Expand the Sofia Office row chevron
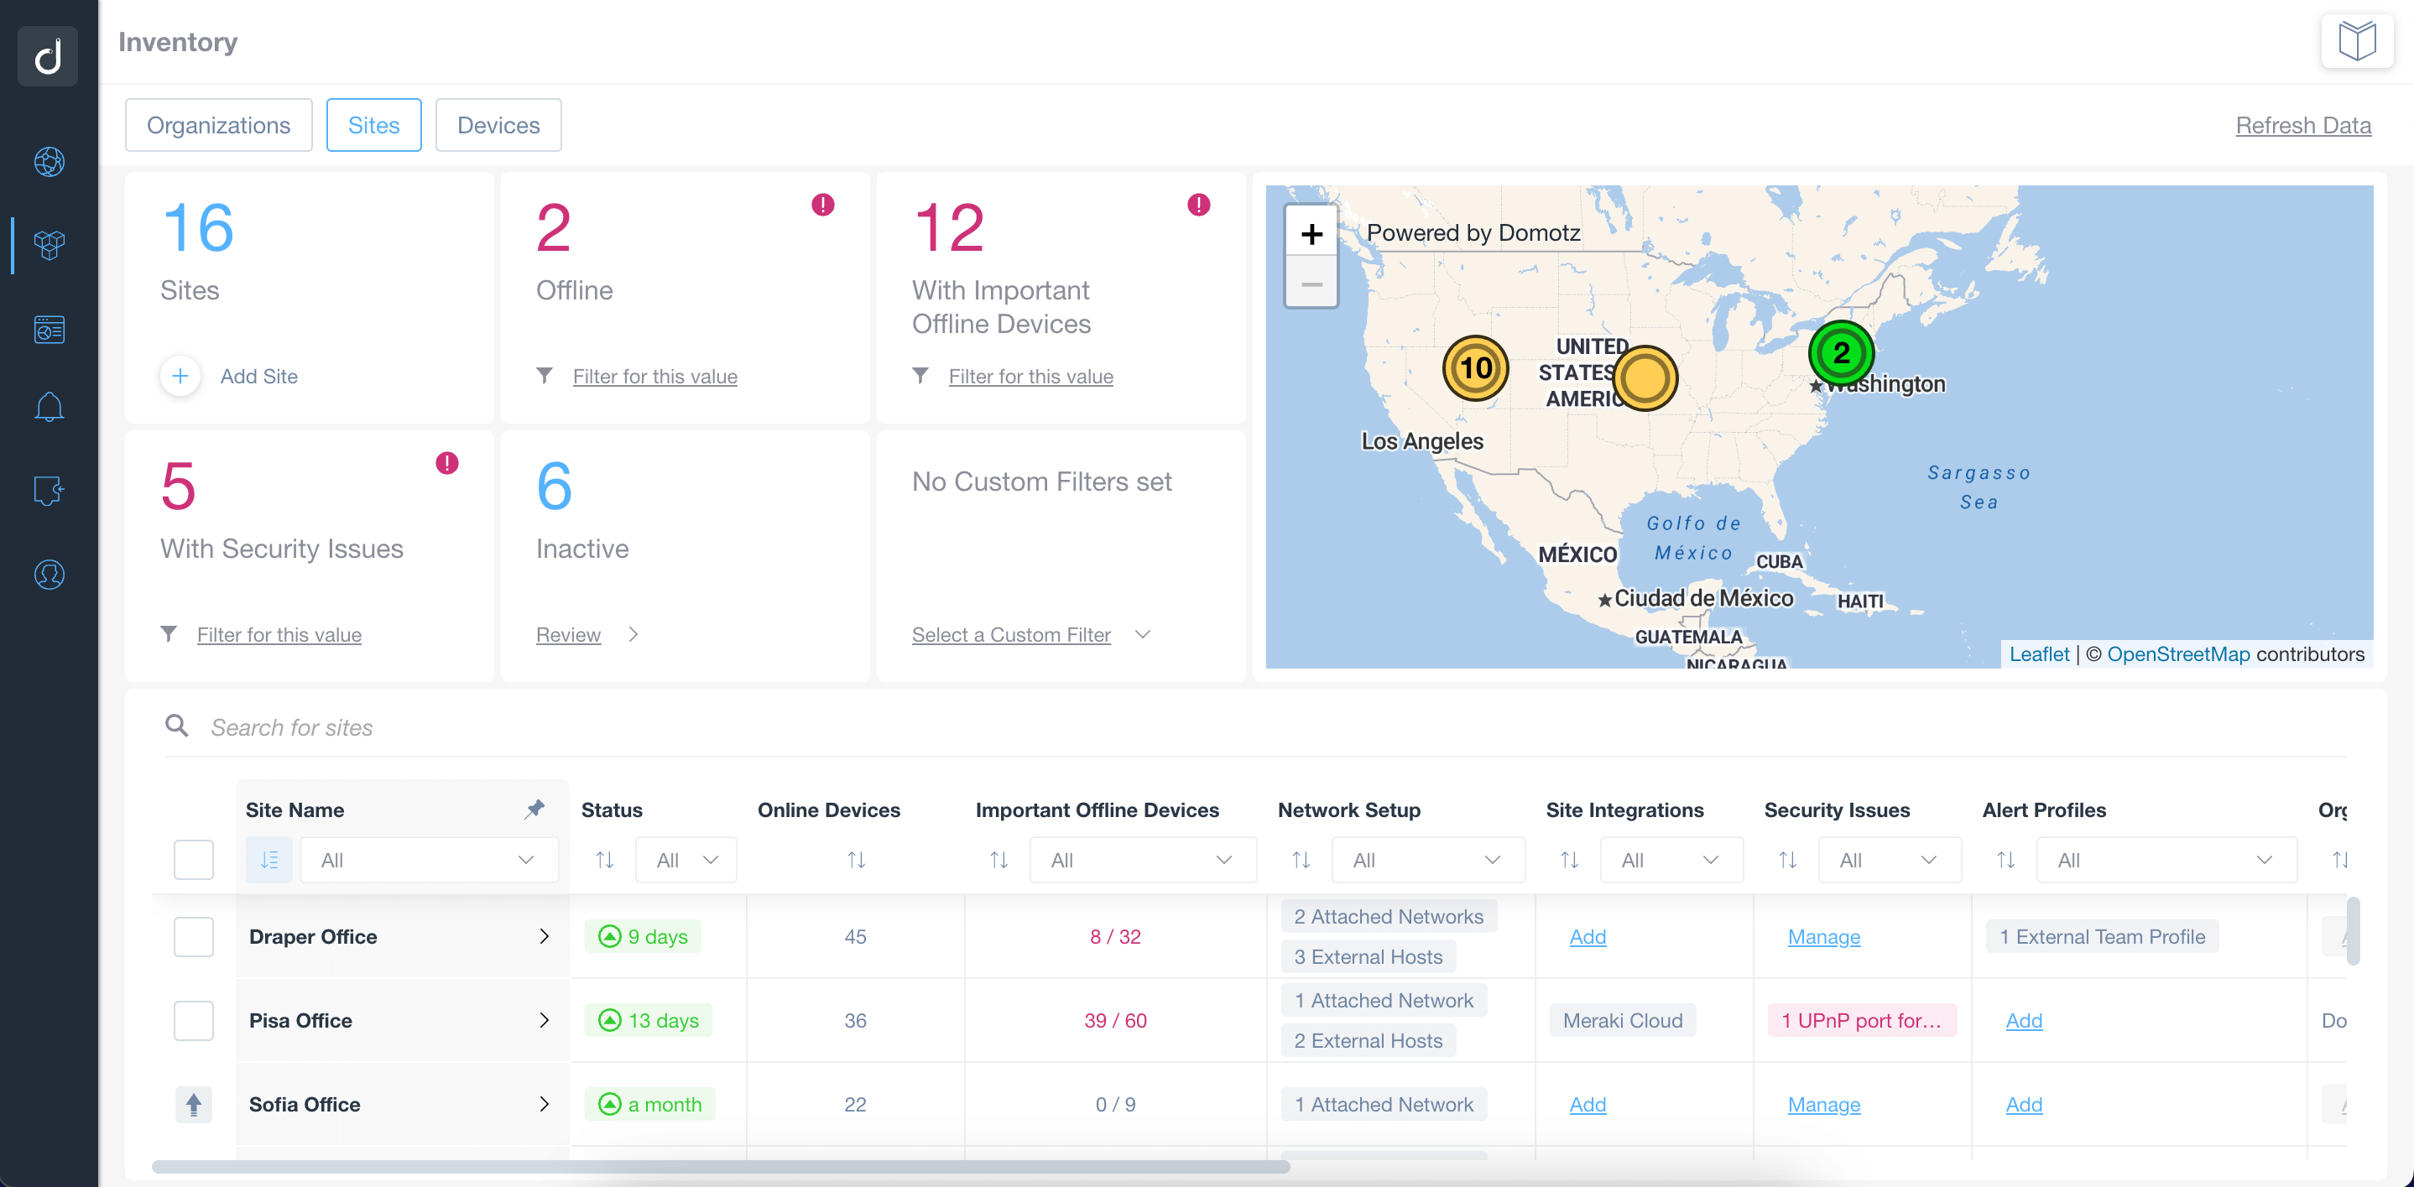 pyautogui.click(x=544, y=1105)
